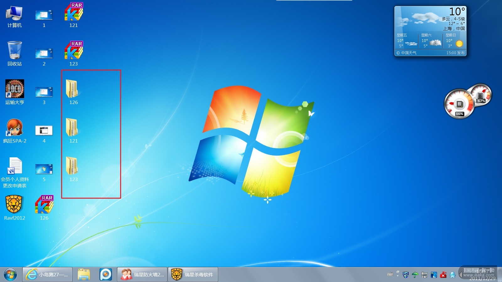Click the 中国天气 link in weather gadget
Viewport: 502px width, 282px height.
click(x=409, y=53)
